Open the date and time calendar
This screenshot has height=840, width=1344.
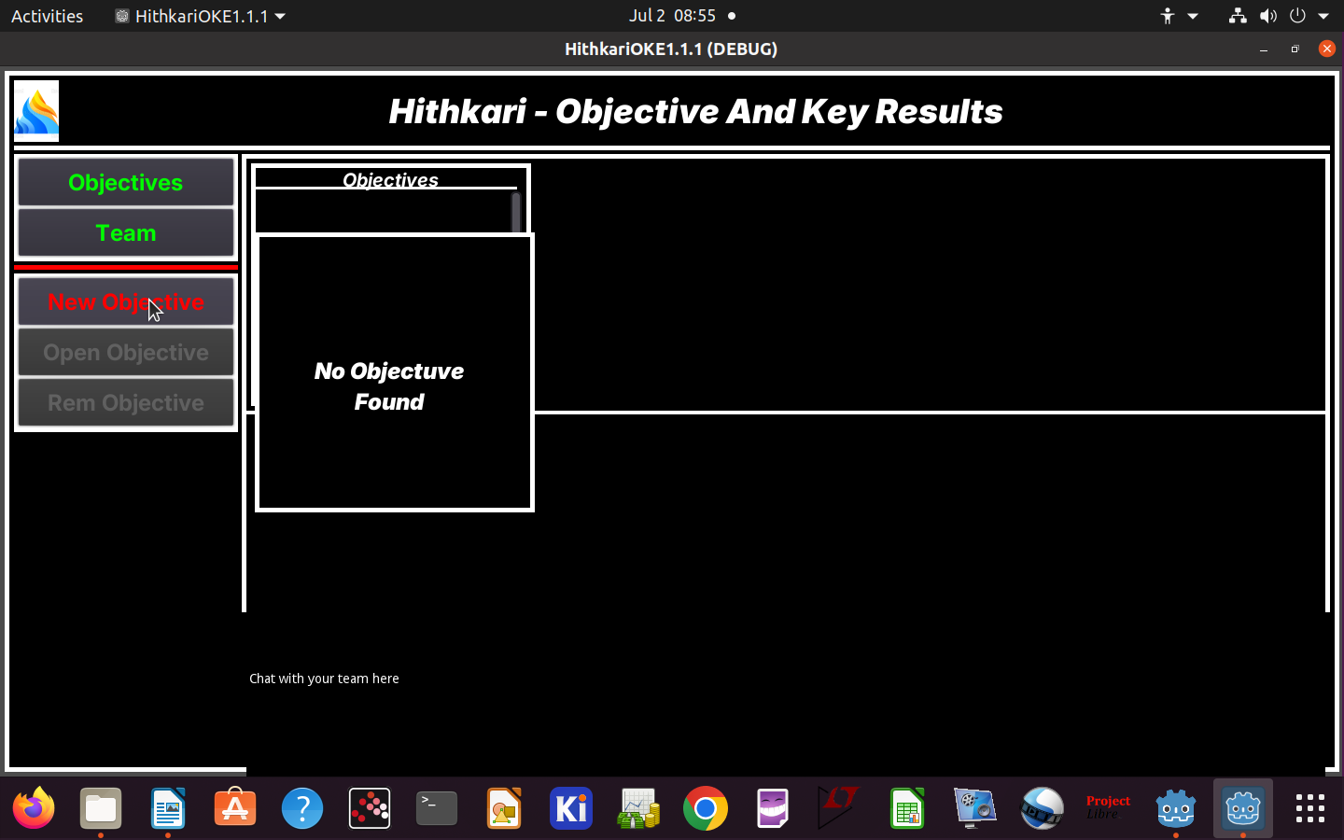672,16
